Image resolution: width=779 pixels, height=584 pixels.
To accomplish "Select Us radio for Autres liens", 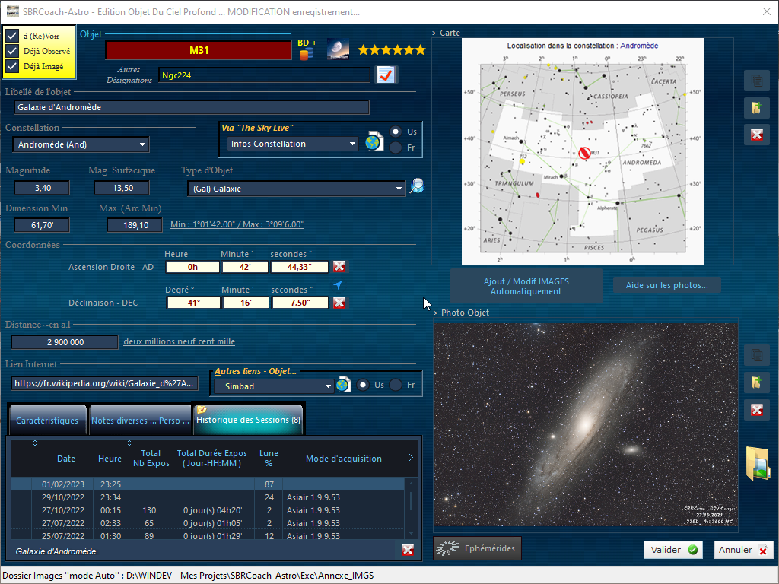I will [363, 385].
